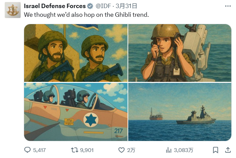Open the view analytics bar icon

click(x=169, y=150)
